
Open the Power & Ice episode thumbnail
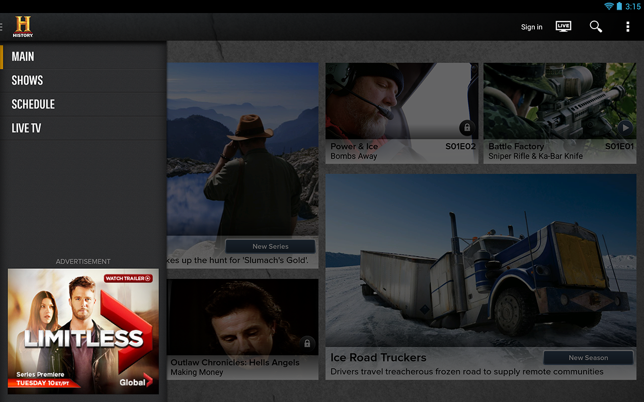[x=402, y=101]
